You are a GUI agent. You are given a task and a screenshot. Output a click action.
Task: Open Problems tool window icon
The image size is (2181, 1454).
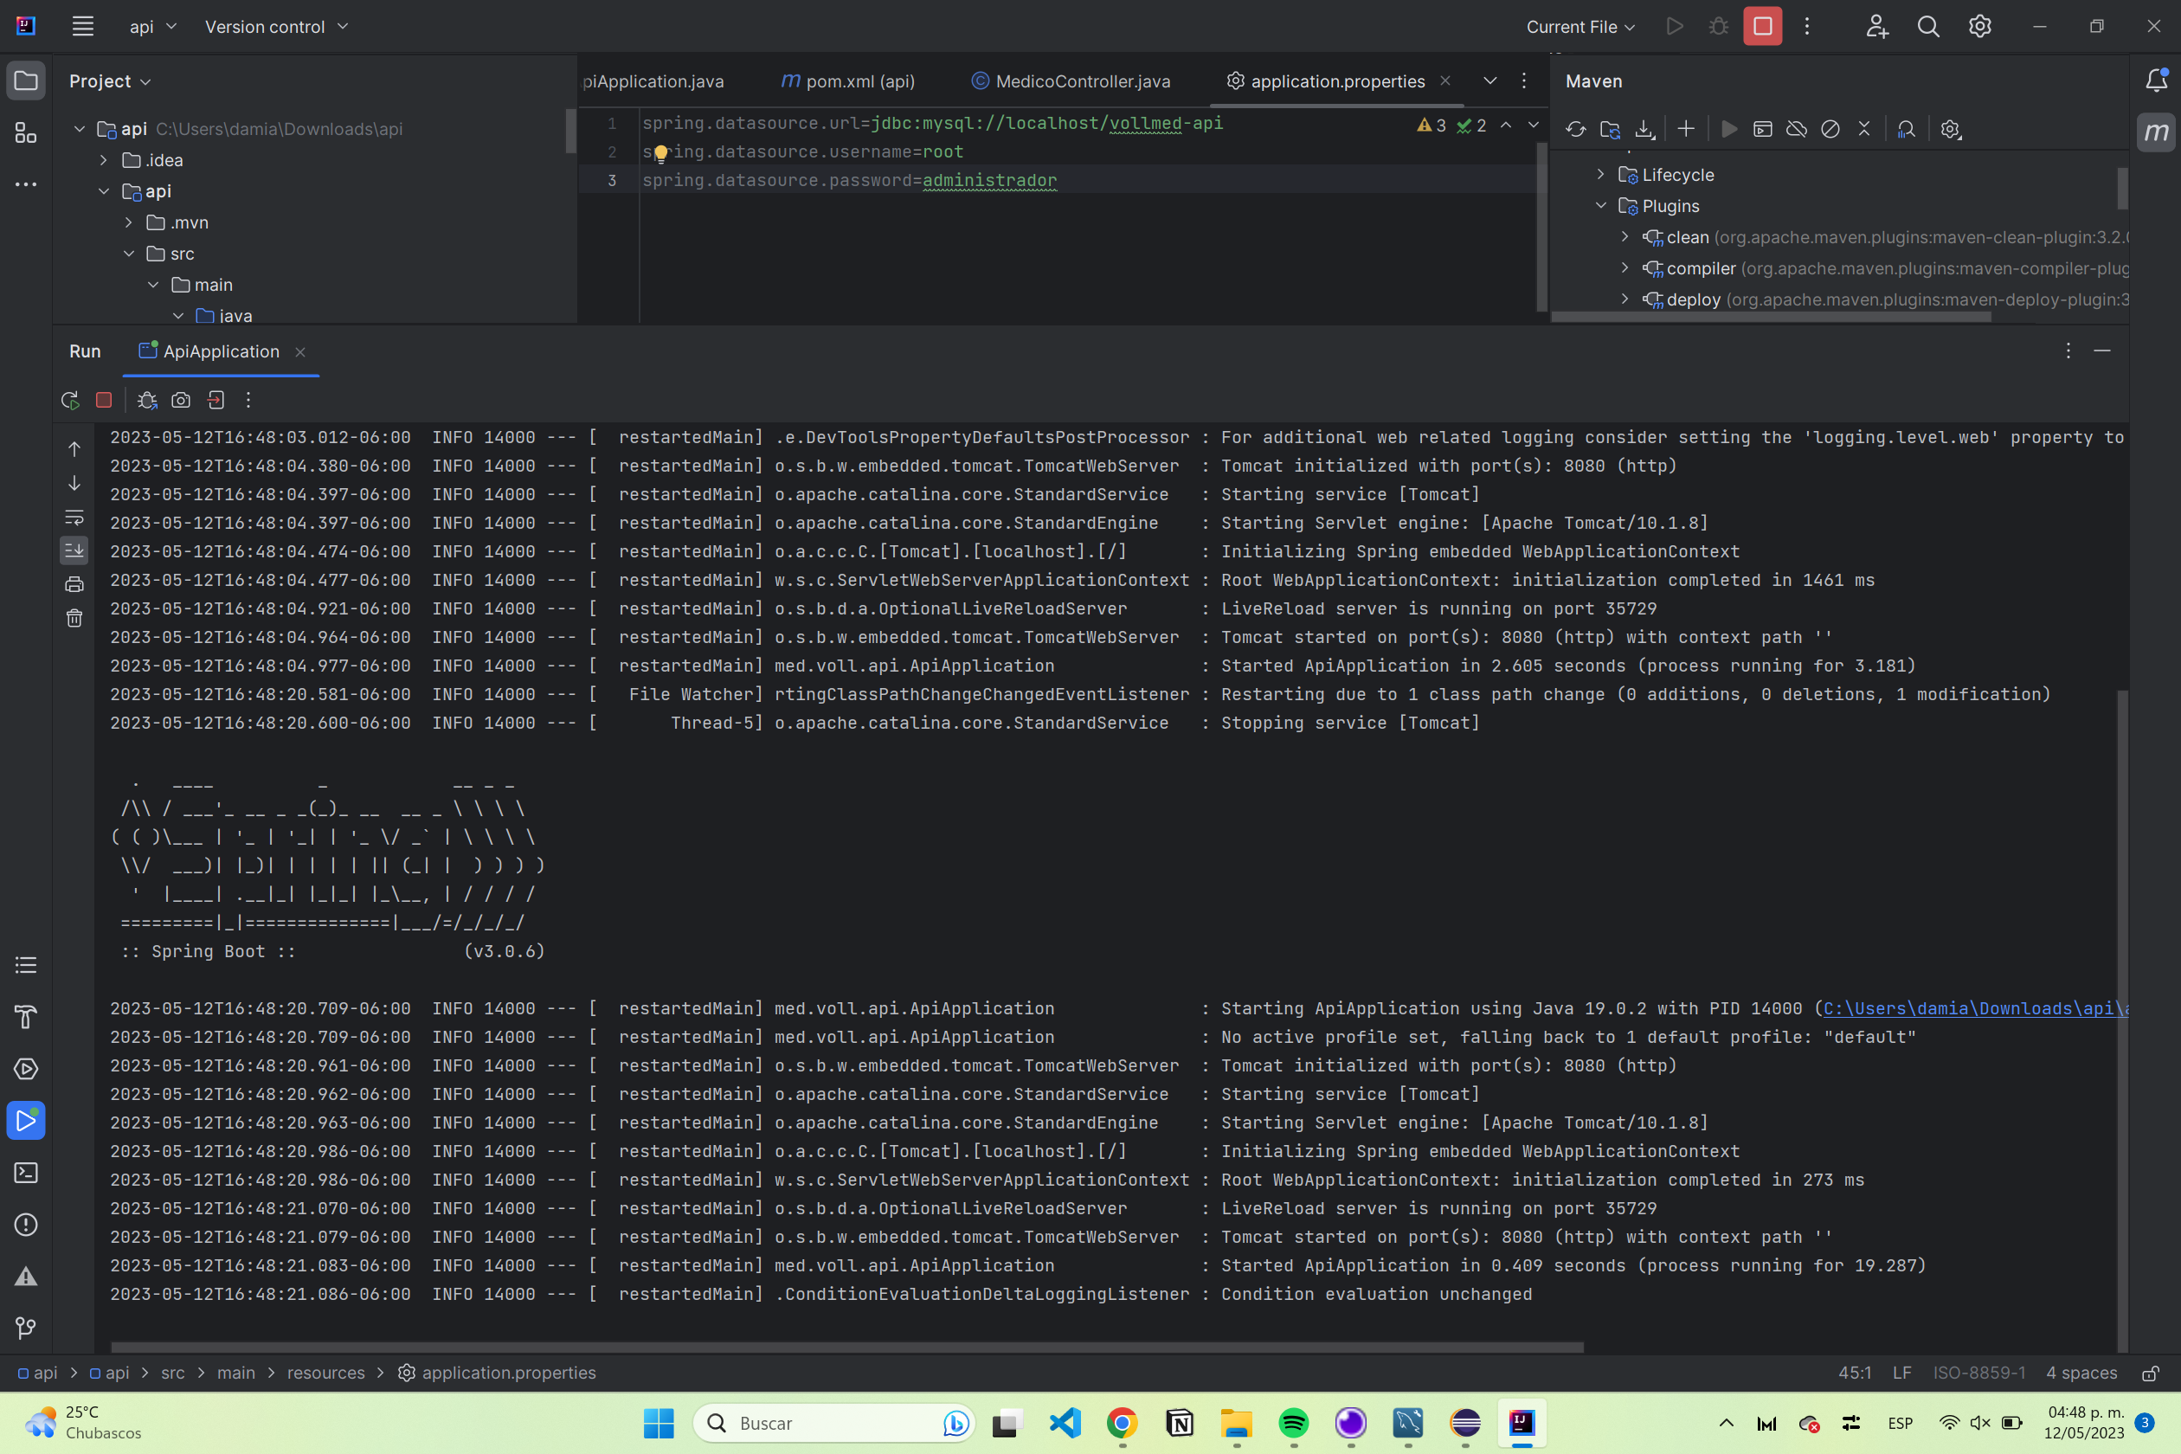26,1224
